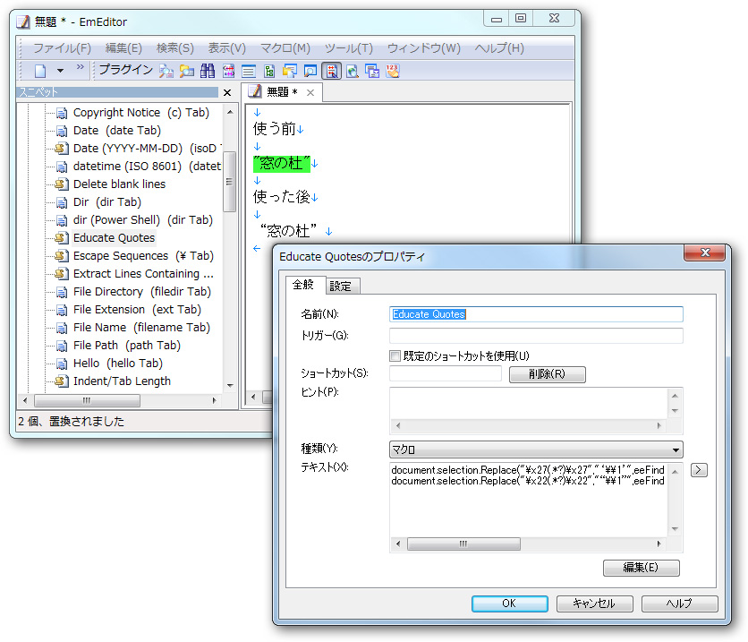Click the ショートカット(S) input field

[446, 373]
